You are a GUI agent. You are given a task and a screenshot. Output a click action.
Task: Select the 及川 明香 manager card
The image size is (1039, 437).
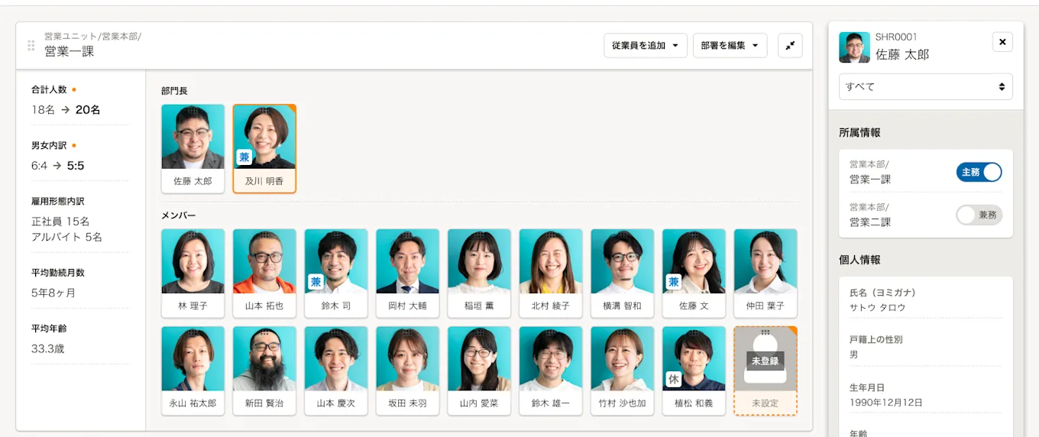(264, 148)
